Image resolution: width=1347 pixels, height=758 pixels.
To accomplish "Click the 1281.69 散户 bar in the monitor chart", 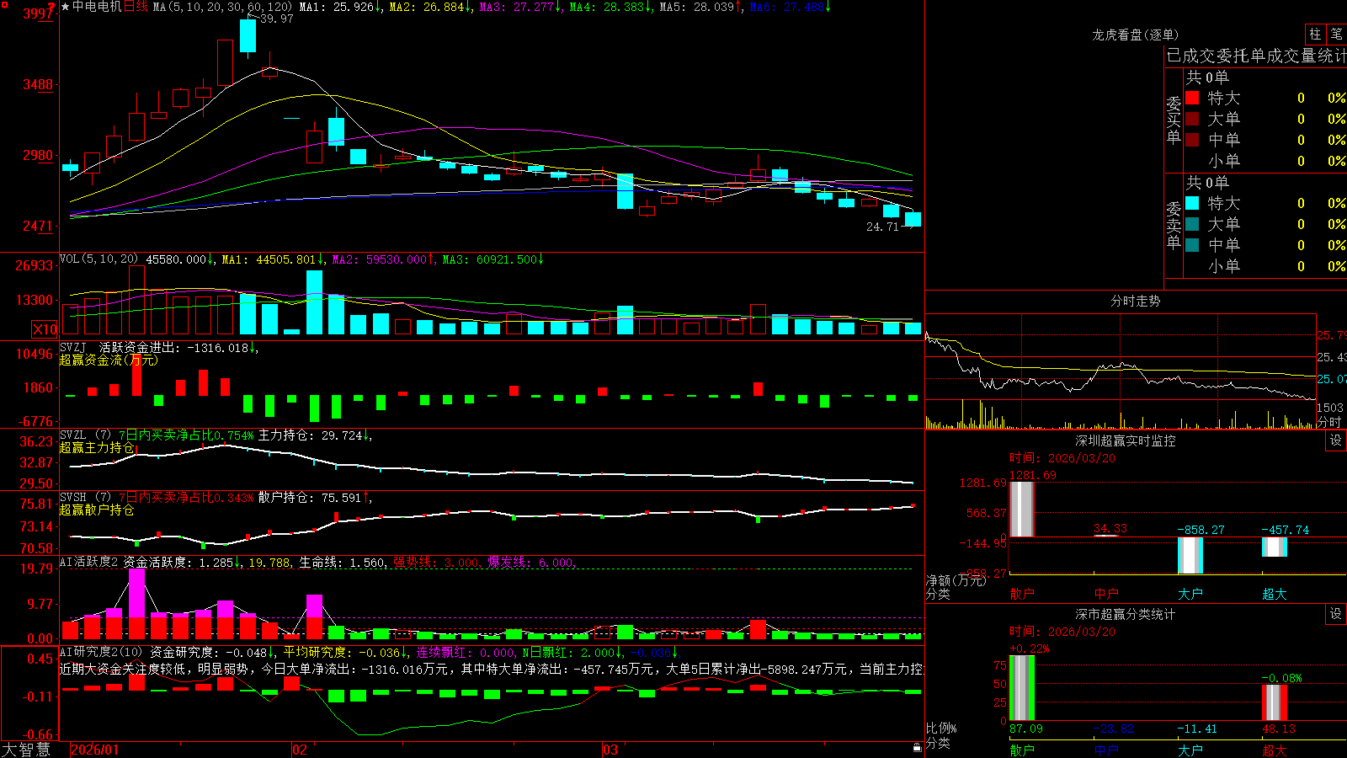I will (1022, 509).
